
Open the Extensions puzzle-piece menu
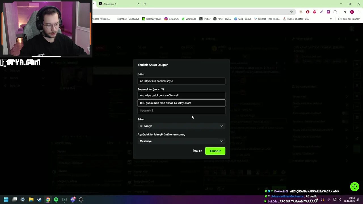pyautogui.click(x=335, y=12)
